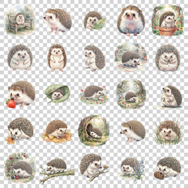Image resolution: width=188 pixels, height=188 pixels.
Task: Select the hedgehog facing a snail on a twig
Action: (x=94, y=168)
